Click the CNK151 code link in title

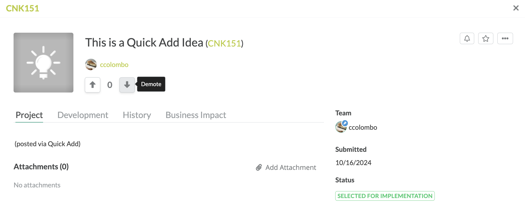pyautogui.click(x=224, y=43)
